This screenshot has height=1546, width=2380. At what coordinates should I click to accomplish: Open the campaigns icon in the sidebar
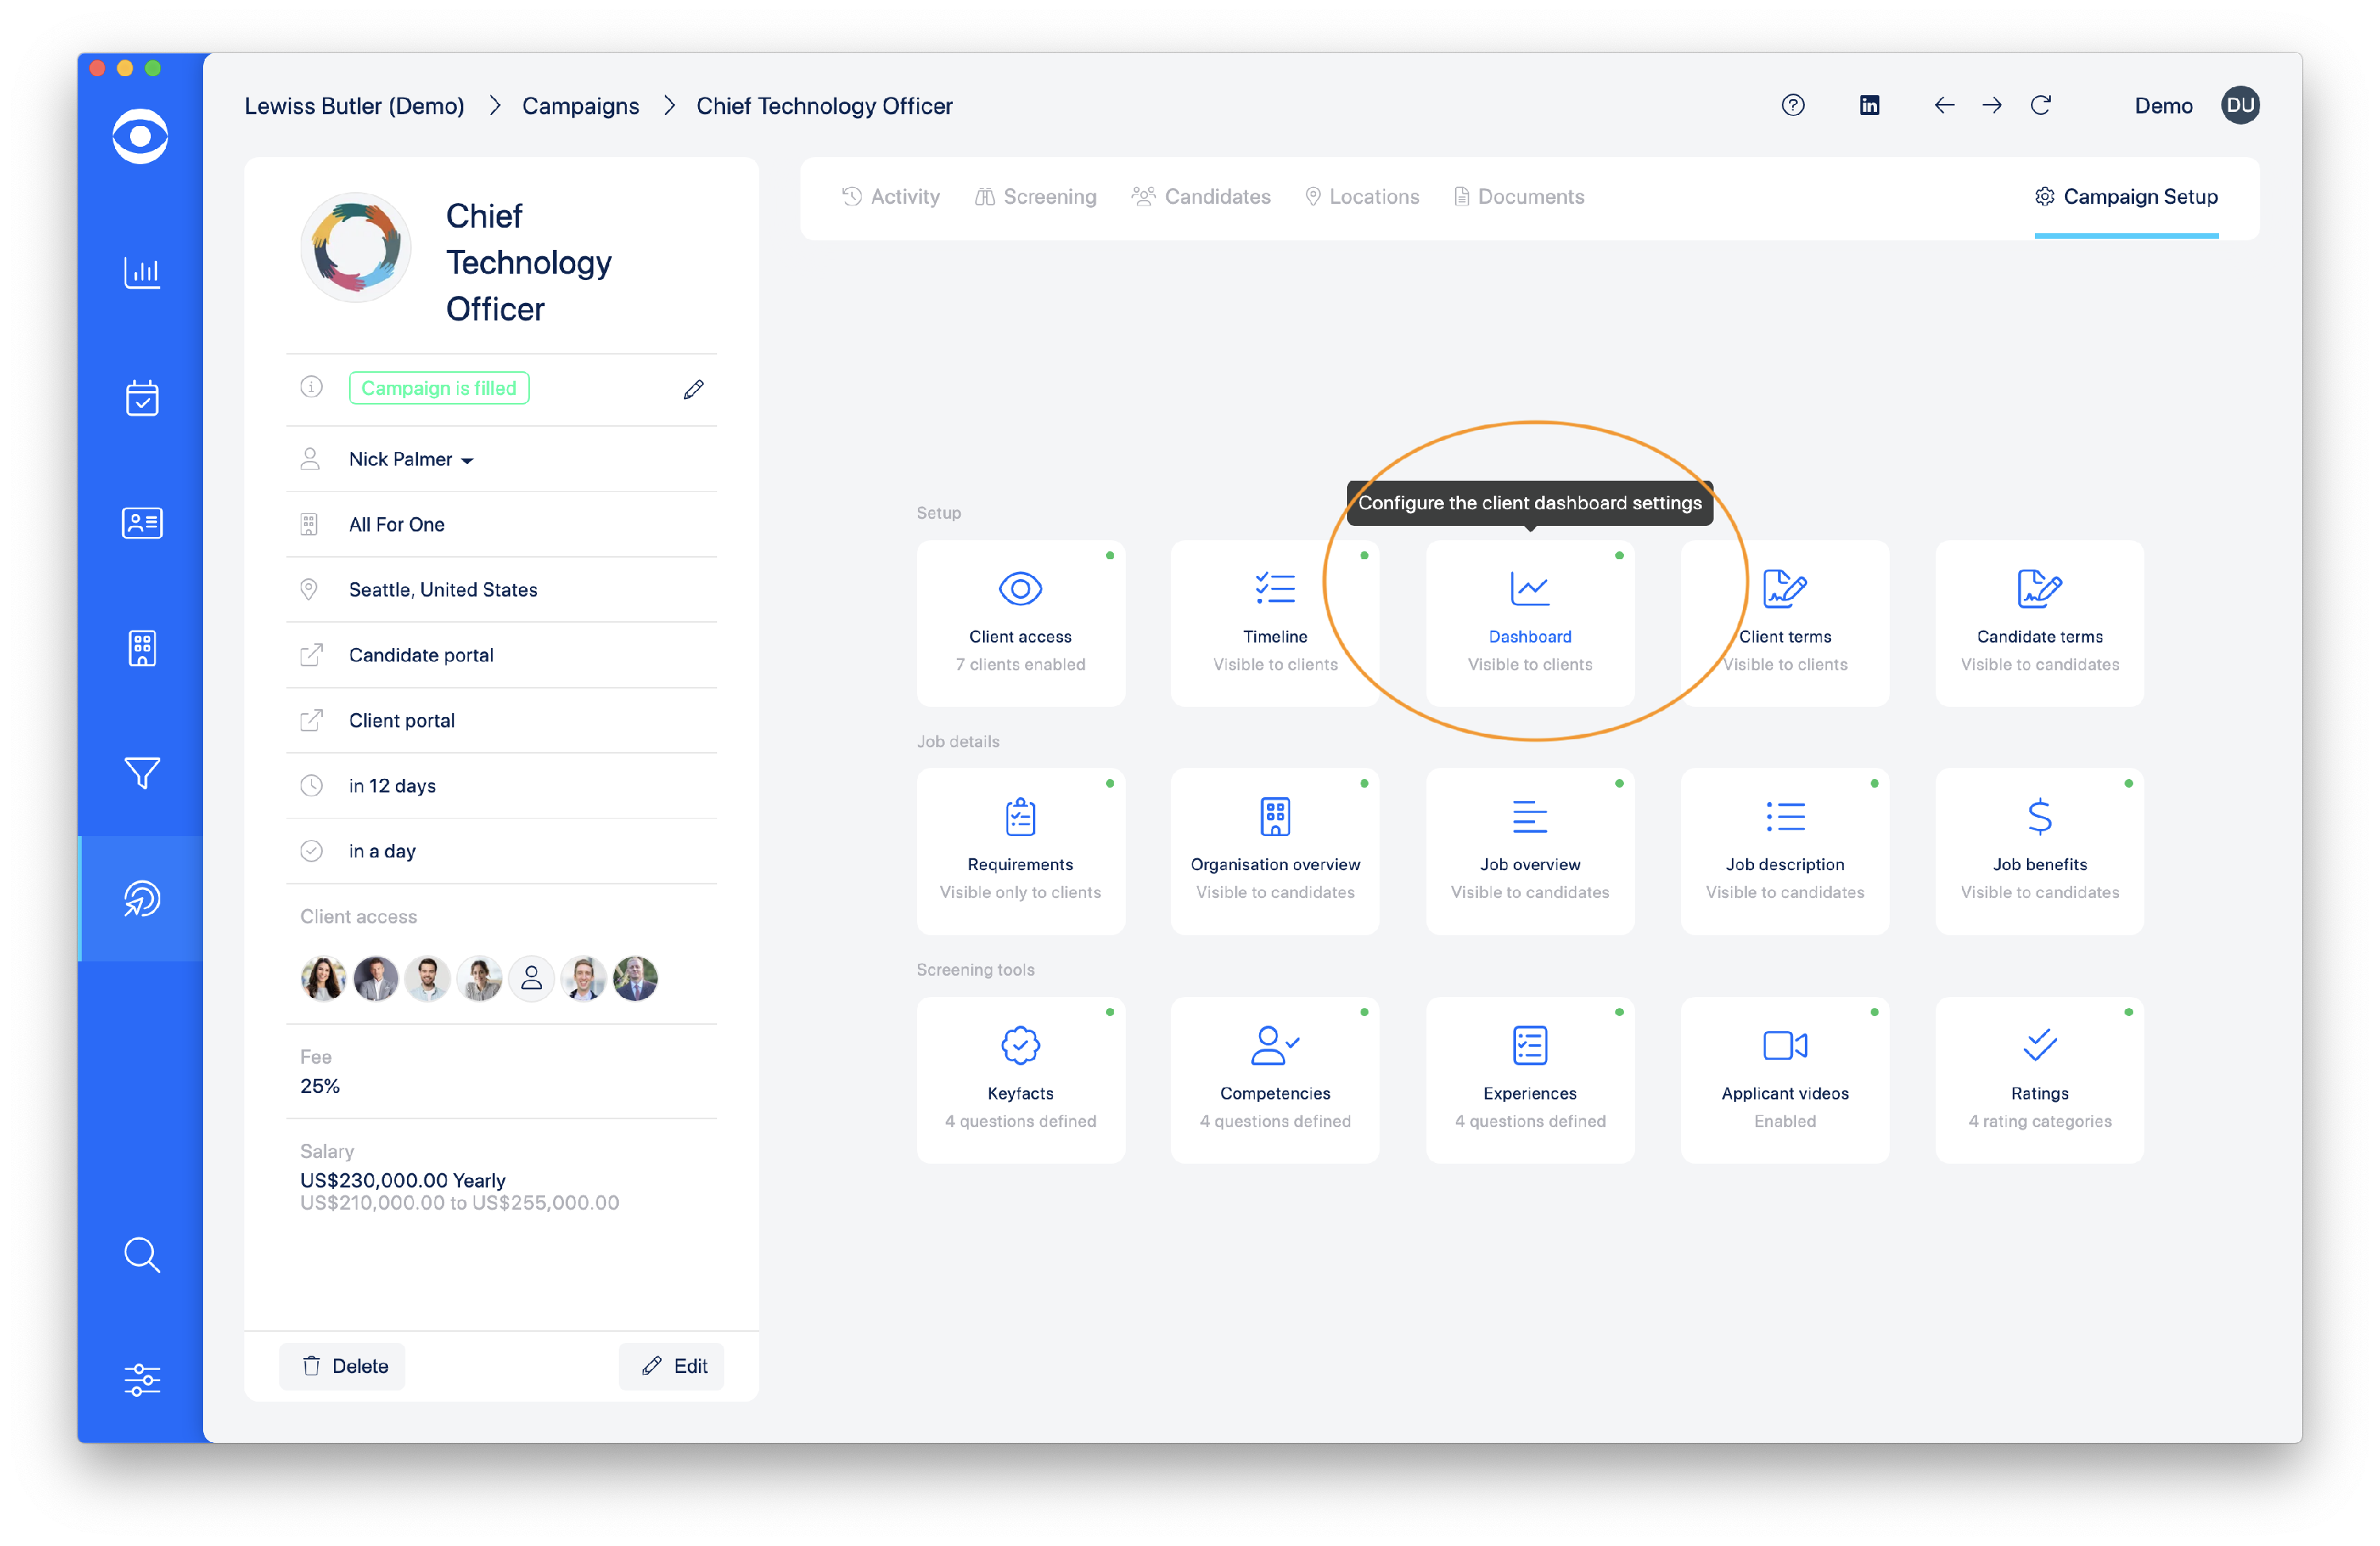[x=141, y=898]
